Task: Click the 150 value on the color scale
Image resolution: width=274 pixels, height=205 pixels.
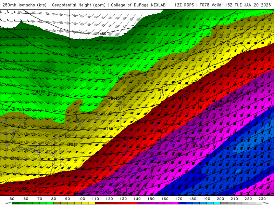Action: click(x=151, y=199)
